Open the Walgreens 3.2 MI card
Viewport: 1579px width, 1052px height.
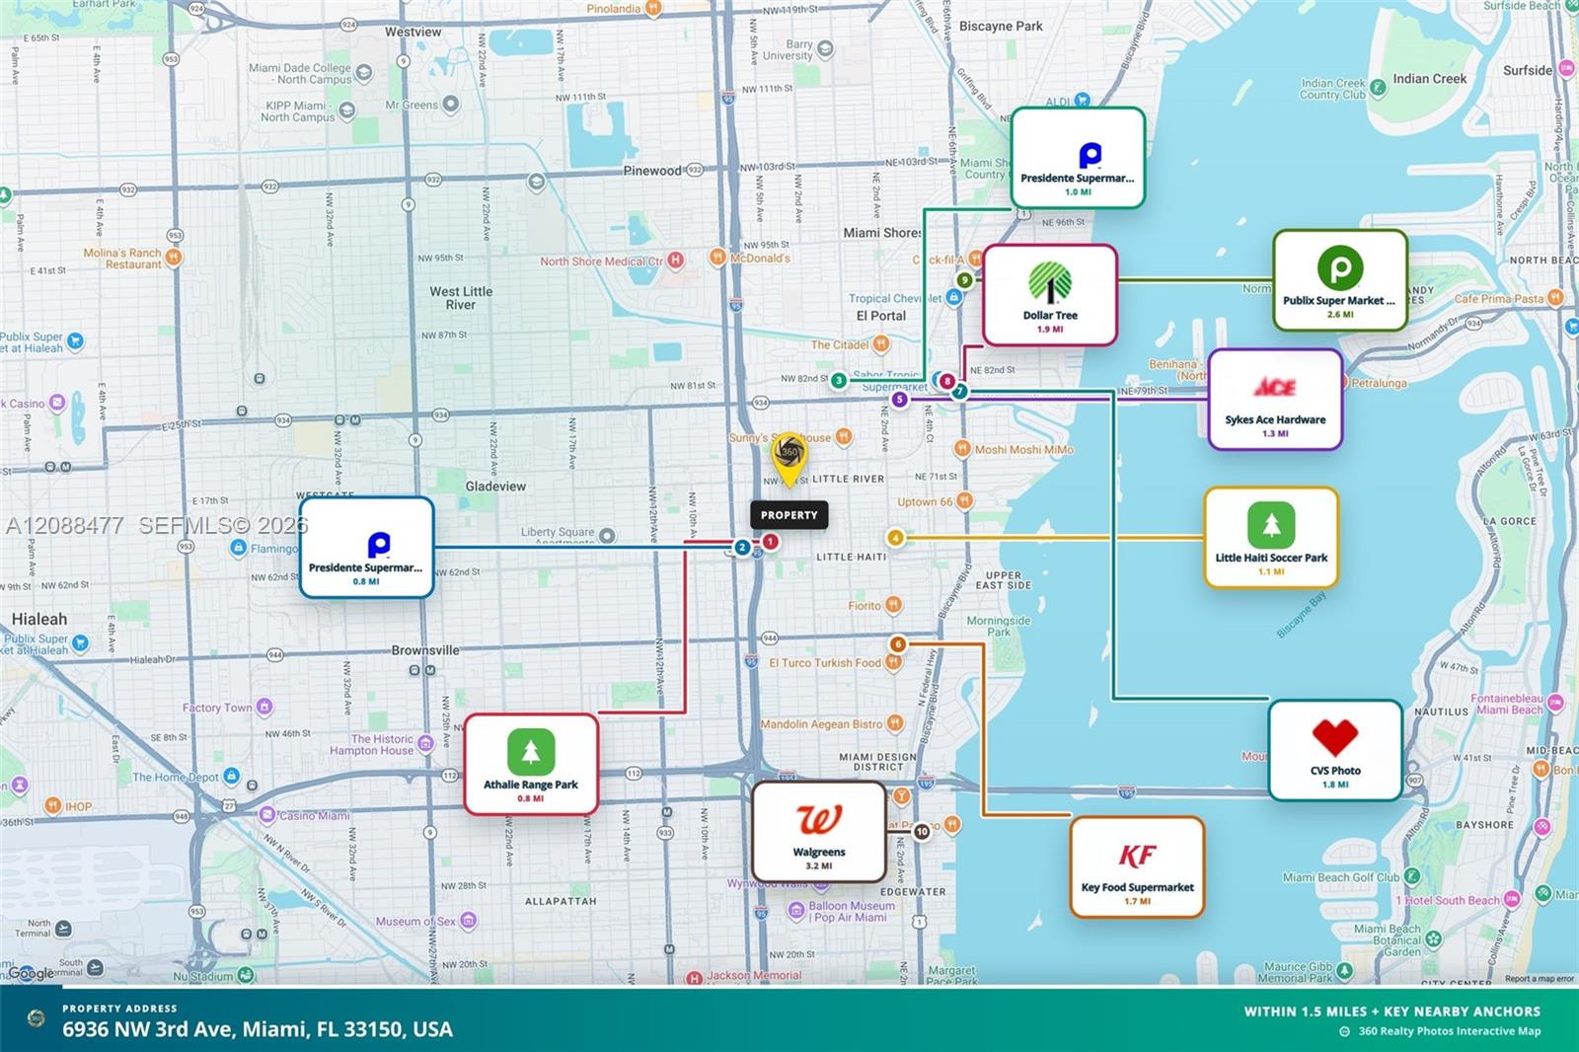point(819,832)
